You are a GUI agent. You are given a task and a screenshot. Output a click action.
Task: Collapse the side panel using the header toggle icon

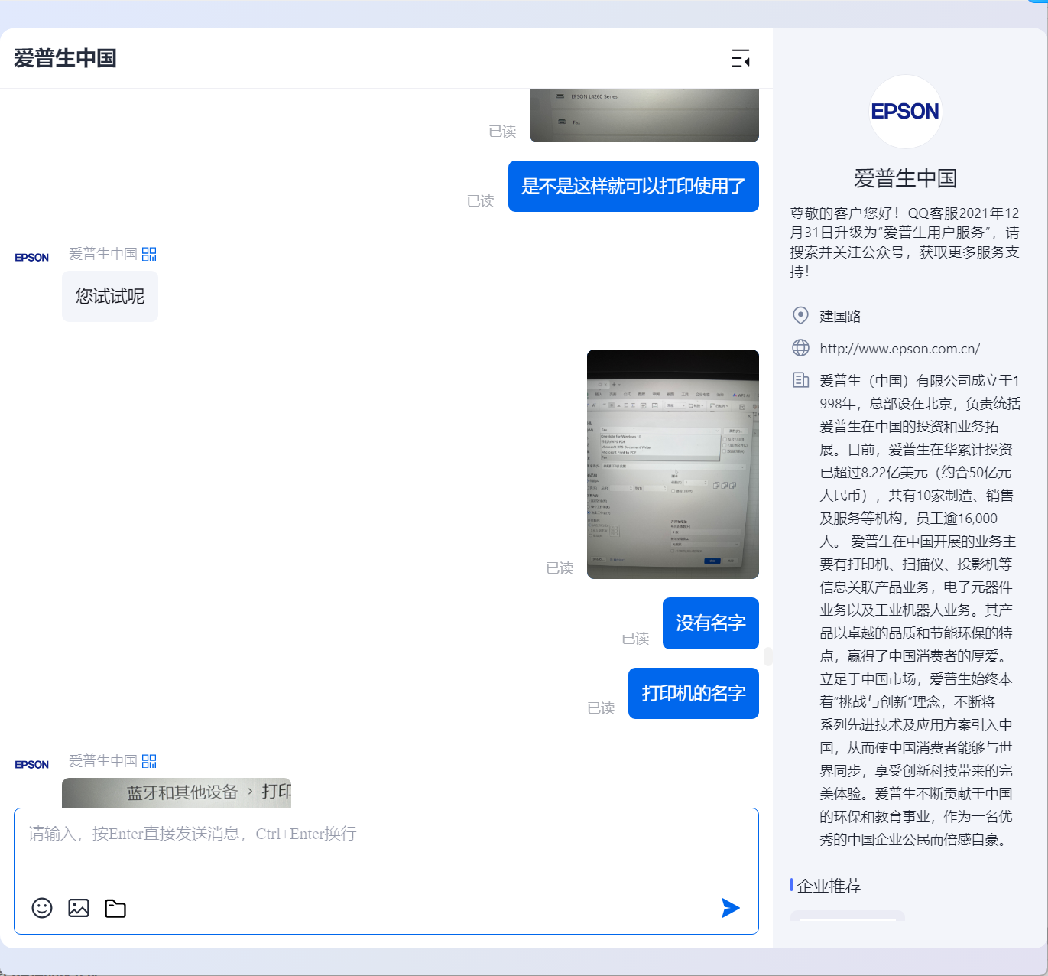coord(741,58)
